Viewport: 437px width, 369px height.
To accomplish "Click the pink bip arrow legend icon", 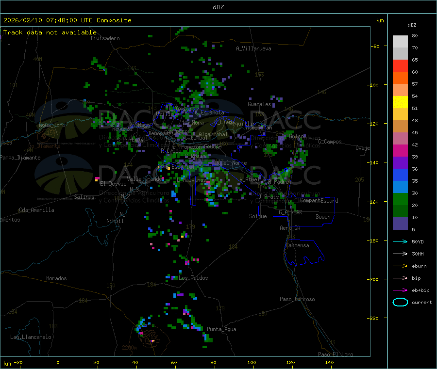I will 400,278.
